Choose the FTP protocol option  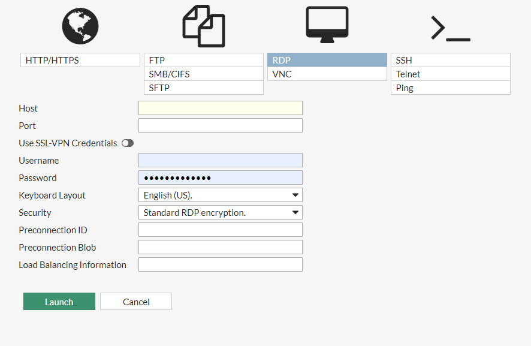point(204,61)
